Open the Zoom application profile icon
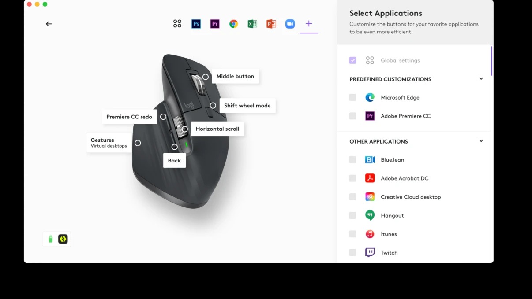Viewport: 532px width, 299px height. [290, 24]
